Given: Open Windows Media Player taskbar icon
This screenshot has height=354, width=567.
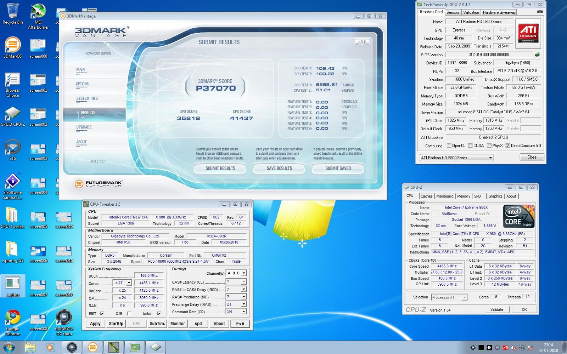Looking at the screenshot, I should tap(50, 347).
